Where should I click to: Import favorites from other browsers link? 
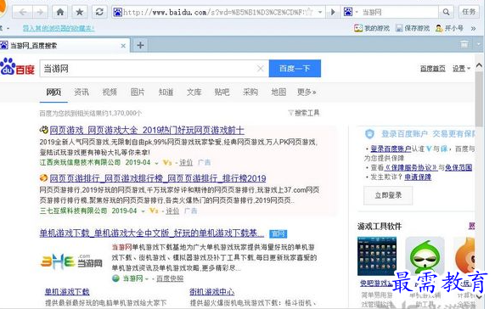pos(59,28)
